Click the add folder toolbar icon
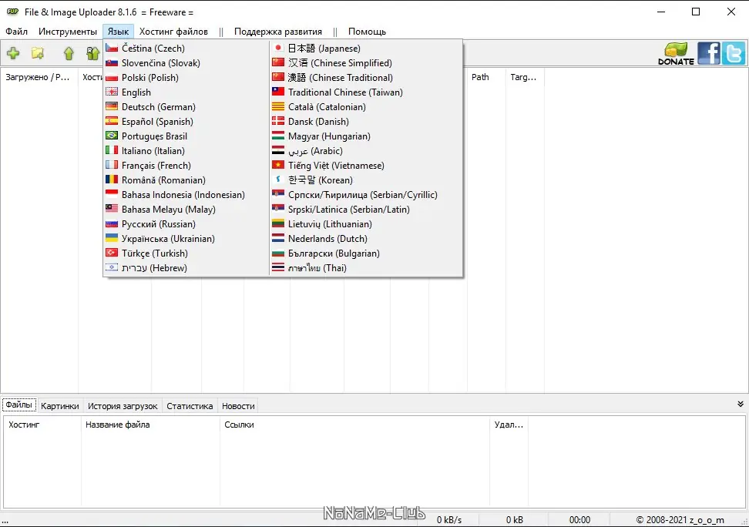 [38, 53]
